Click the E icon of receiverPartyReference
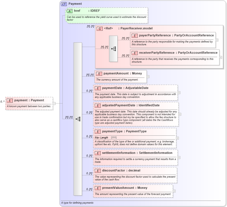 coord(135,53)
